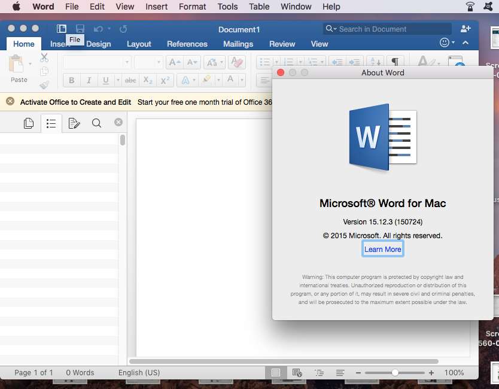The height and width of the screenshot is (389, 499).
Task: Toggle Strikethrough formatting
Action: 130,80
